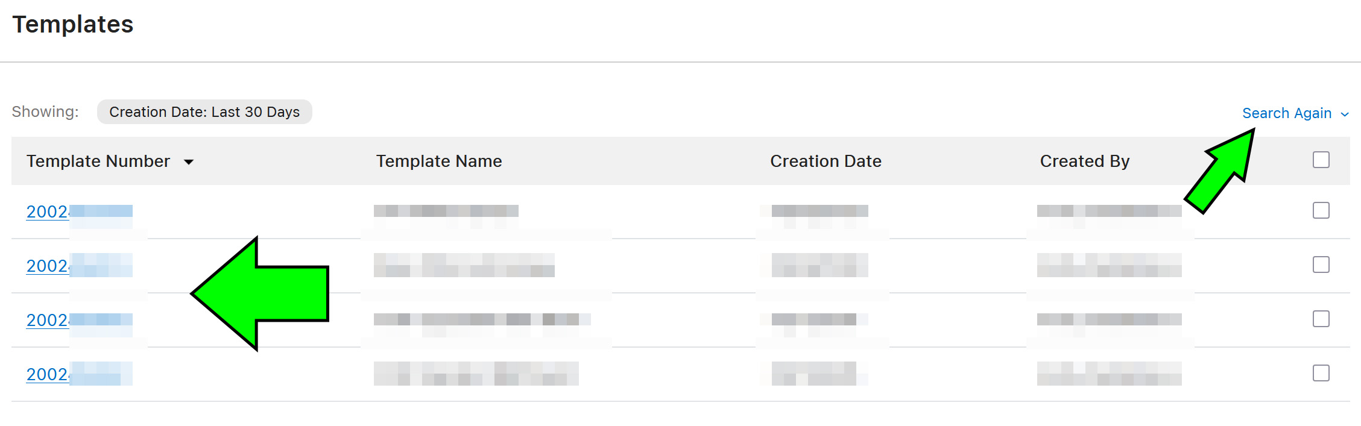Screen dimensions: 1361x426
Task: Open the Search Again link
Action: pos(1286,113)
